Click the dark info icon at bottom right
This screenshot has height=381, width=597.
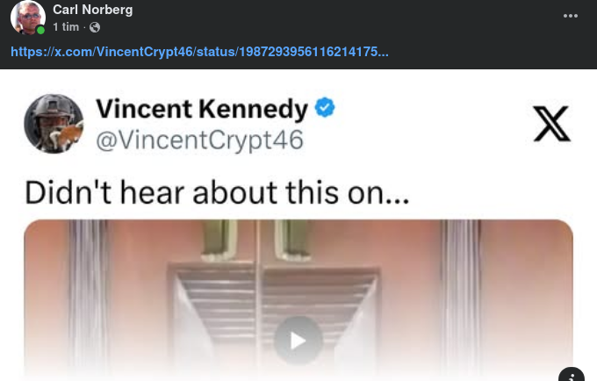point(572,375)
